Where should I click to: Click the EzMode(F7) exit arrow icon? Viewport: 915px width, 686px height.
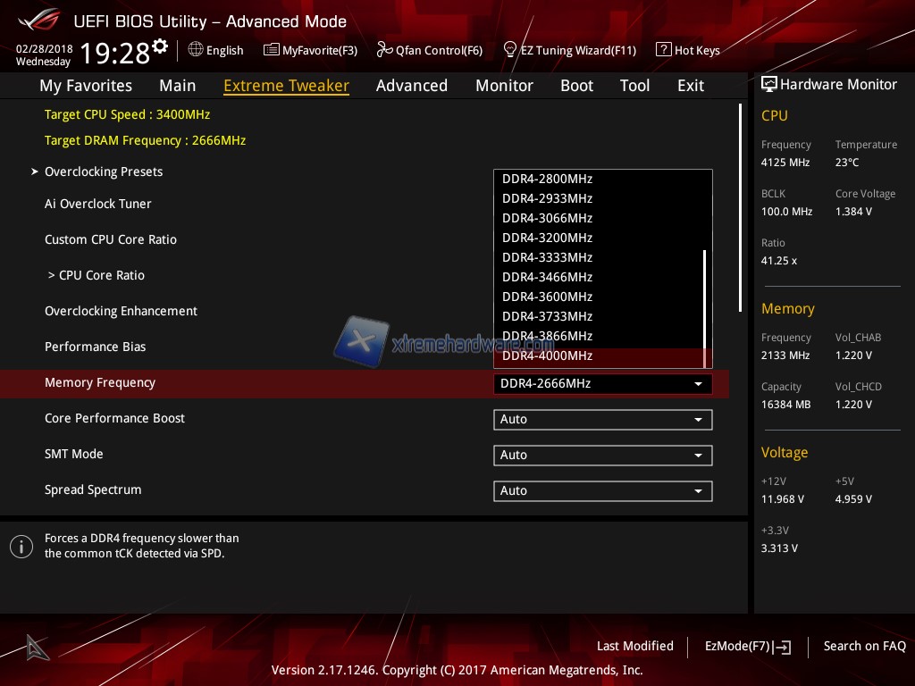coord(783,647)
